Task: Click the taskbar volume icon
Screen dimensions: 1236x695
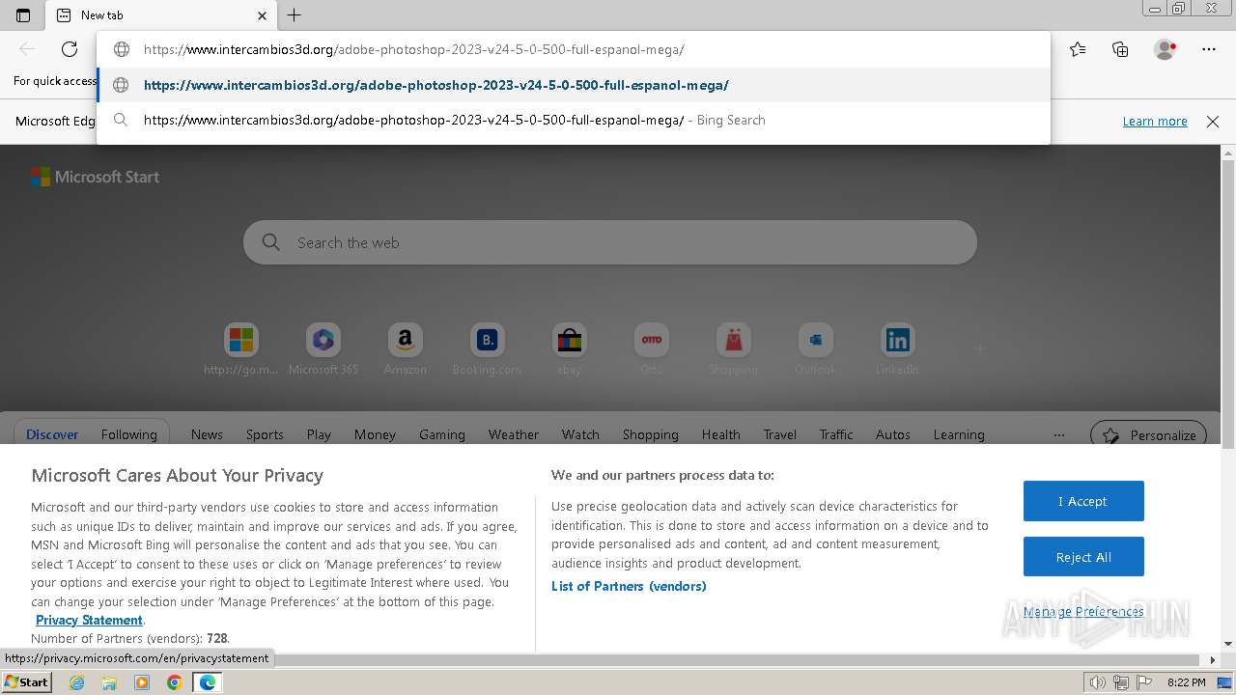Action: coord(1098,682)
